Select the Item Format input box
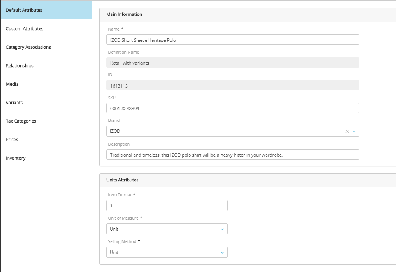The height and width of the screenshot is (272, 396). click(x=167, y=206)
